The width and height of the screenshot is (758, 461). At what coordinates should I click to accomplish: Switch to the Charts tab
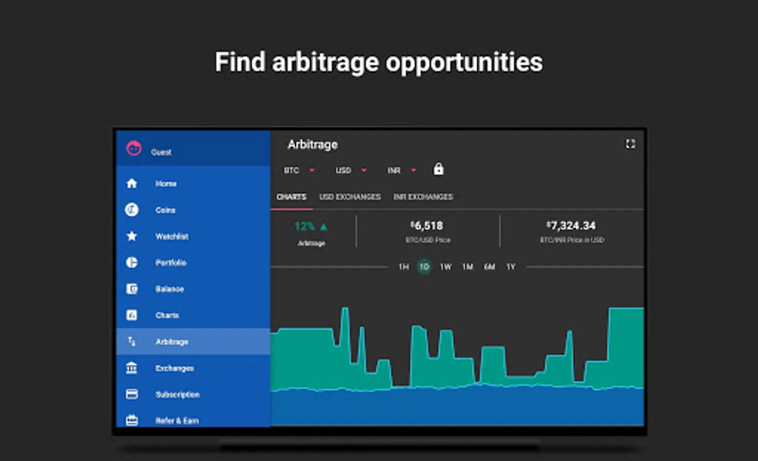291,197
